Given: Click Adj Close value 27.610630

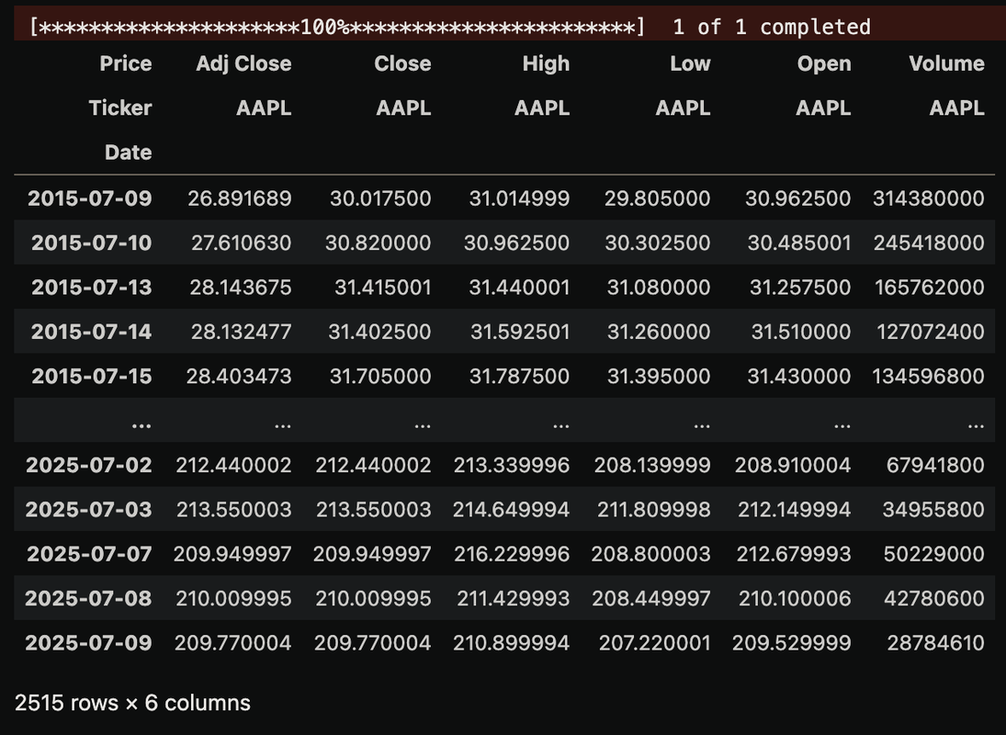Looking at the screenshot, I should tap(242, 243).
